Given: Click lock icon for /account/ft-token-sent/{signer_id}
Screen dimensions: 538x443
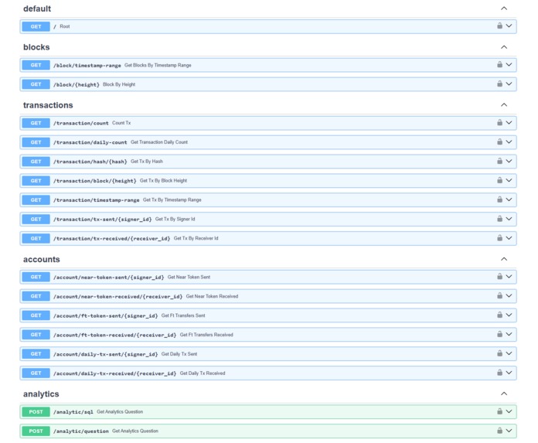Looking at the screenshot, I should point(499,315).
